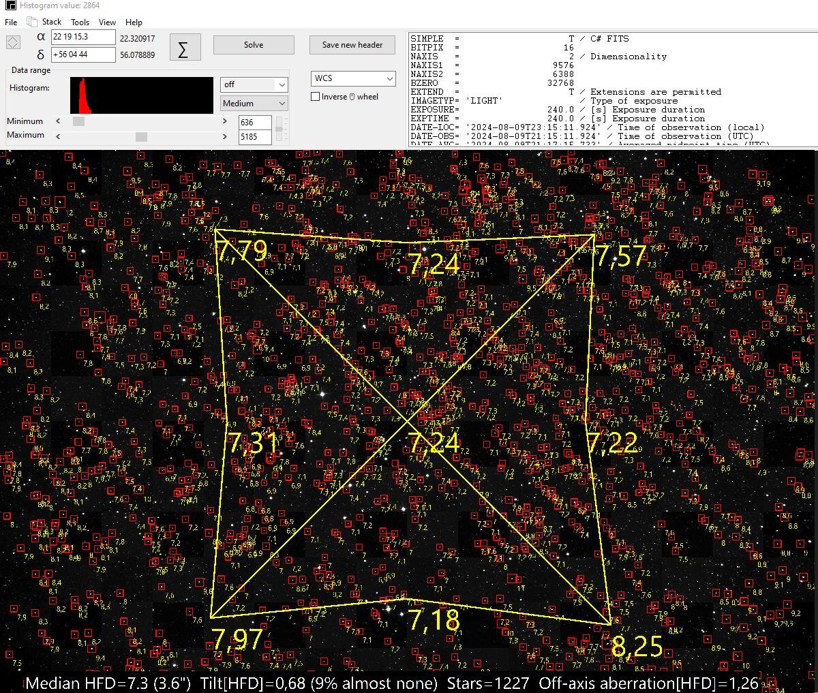
Task: Click the decimal RA value 22.320917
Action: (x=137, y=39)
